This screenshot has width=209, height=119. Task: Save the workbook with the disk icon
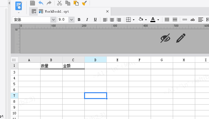click(x=33, y=3)
